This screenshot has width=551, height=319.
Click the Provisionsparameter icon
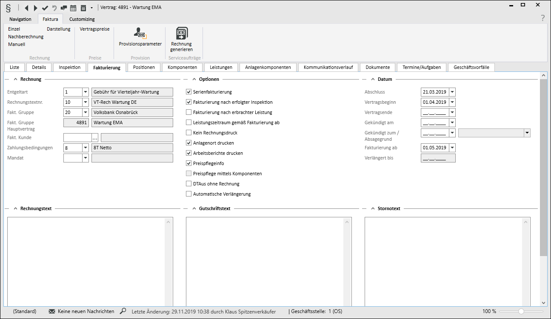point(140,33)
